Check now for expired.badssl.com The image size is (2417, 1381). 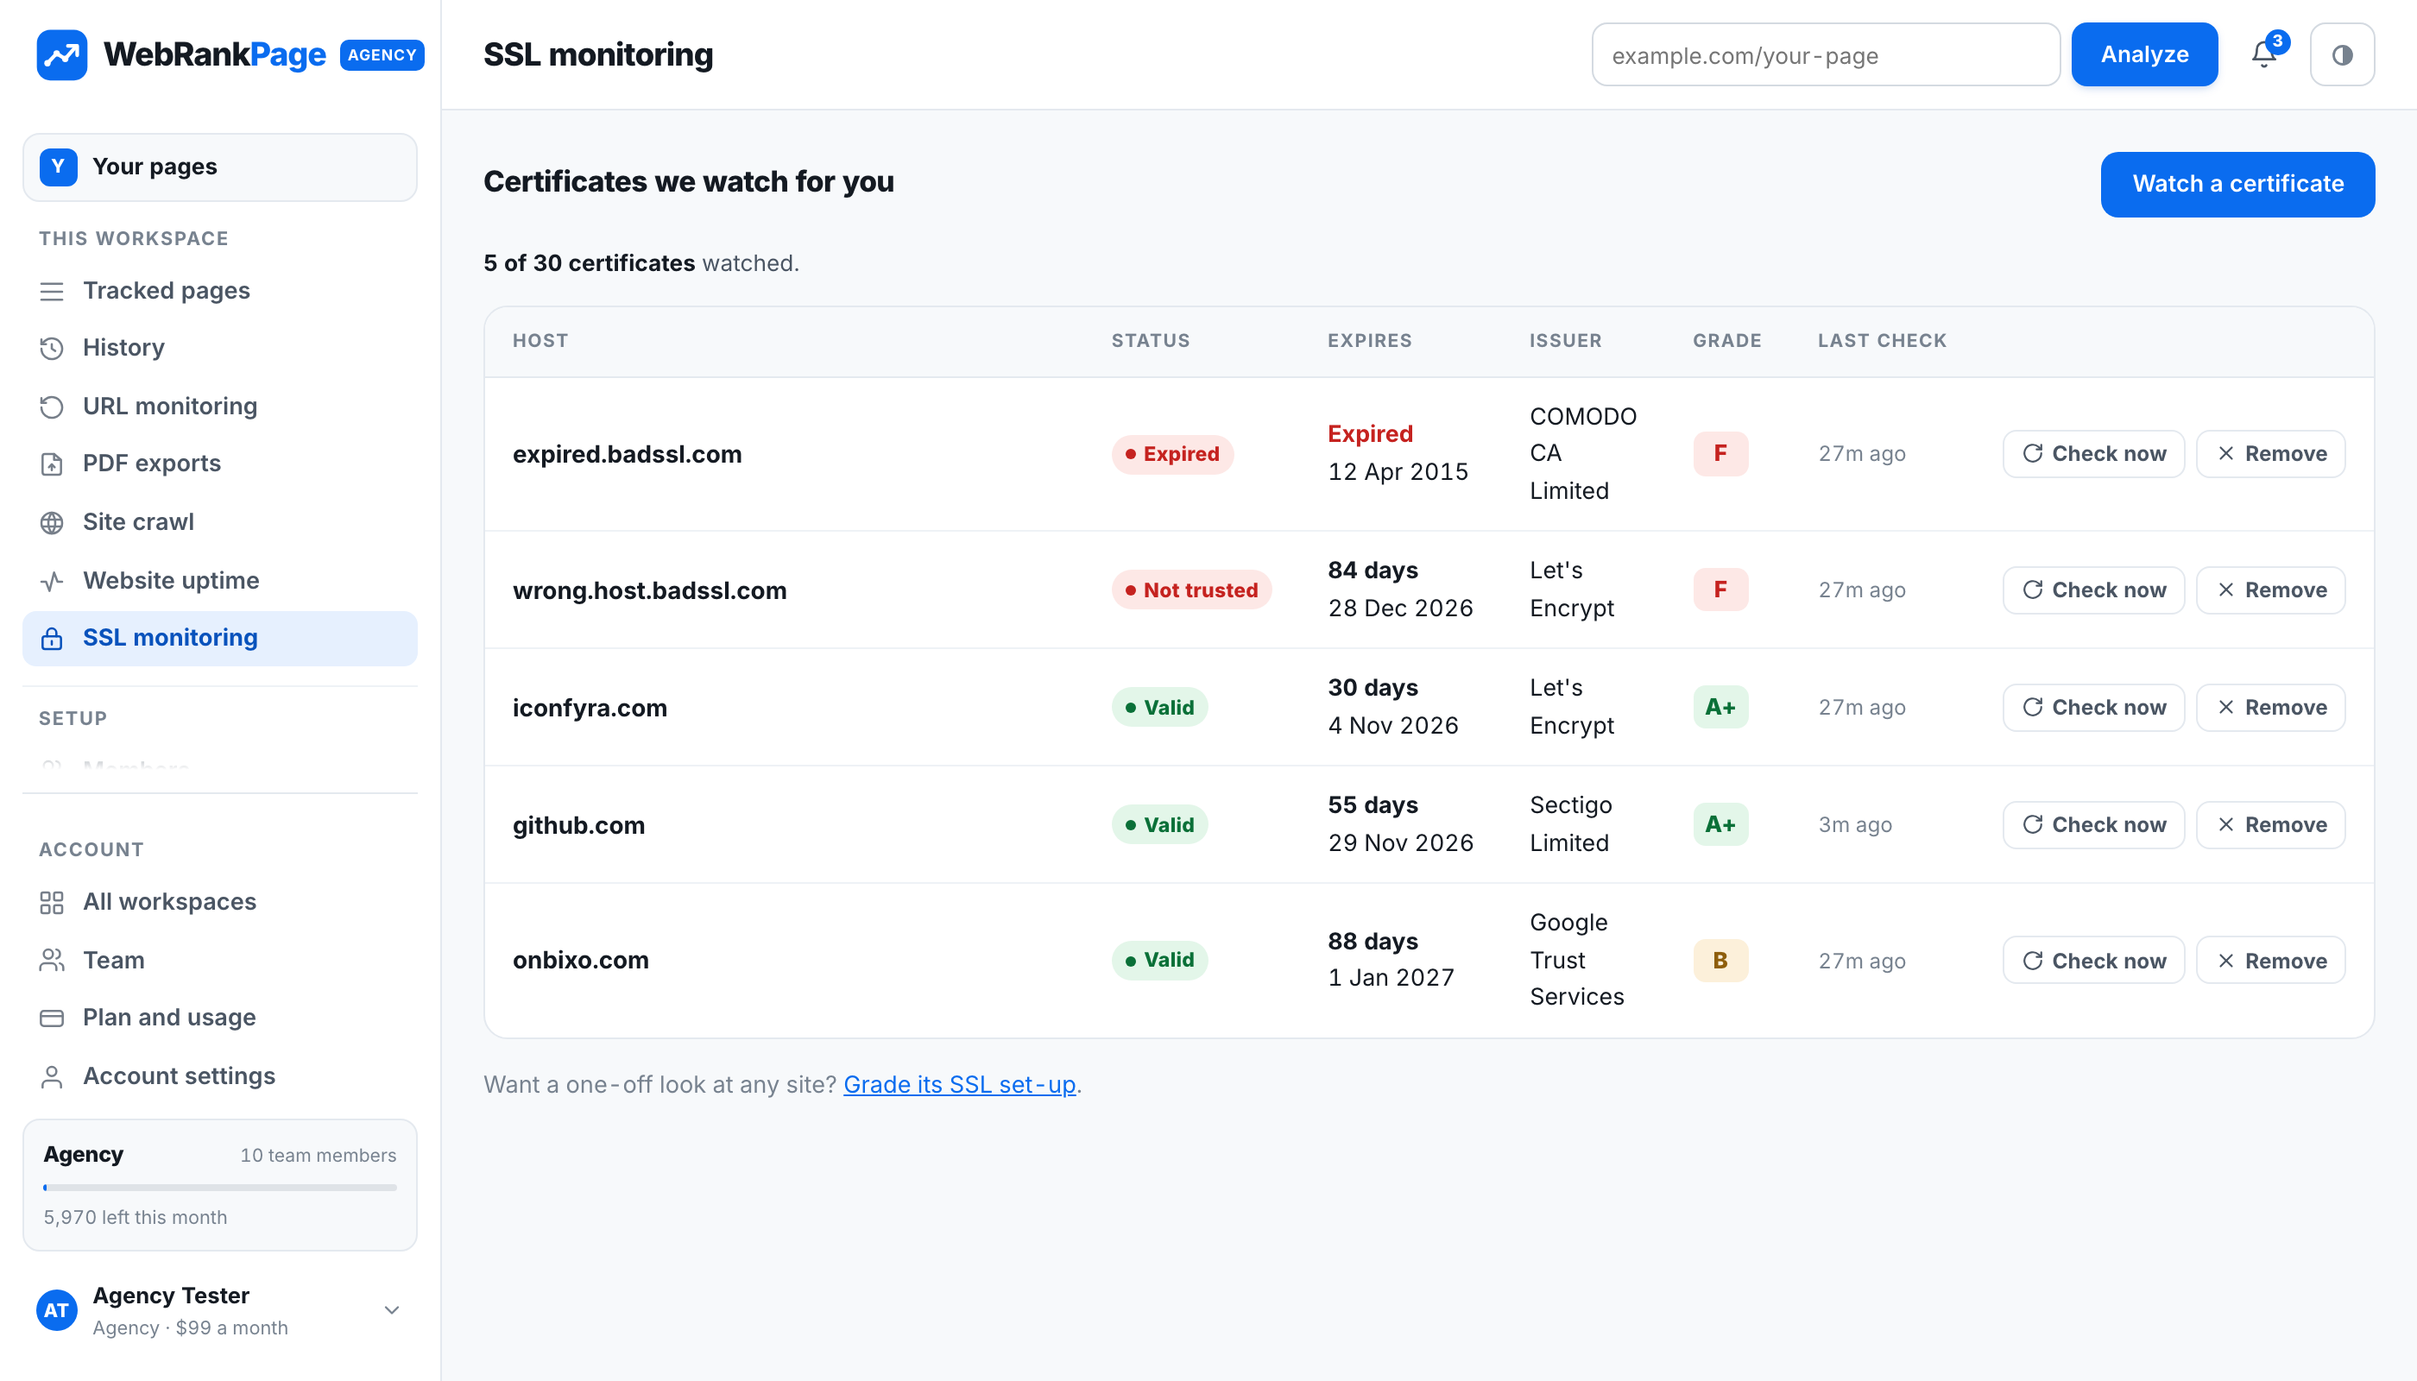pos(2093,454)
